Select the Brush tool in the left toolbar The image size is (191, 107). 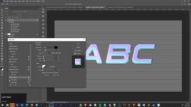[x=2, y=30]
